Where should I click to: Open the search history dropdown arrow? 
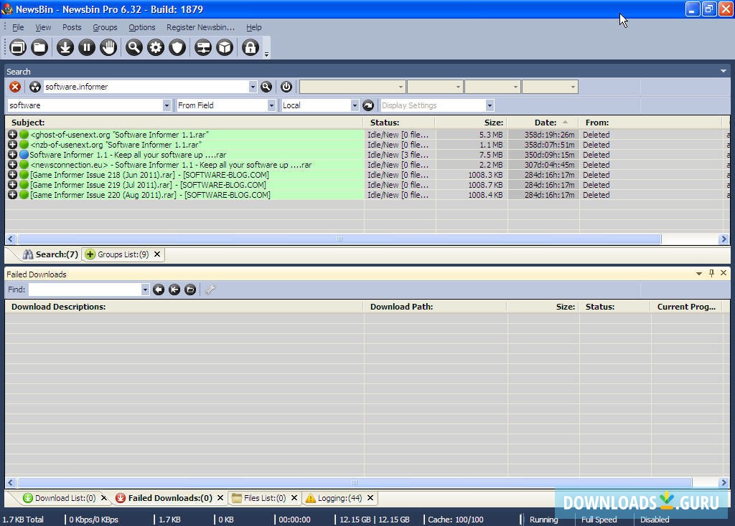coord(253,87)
